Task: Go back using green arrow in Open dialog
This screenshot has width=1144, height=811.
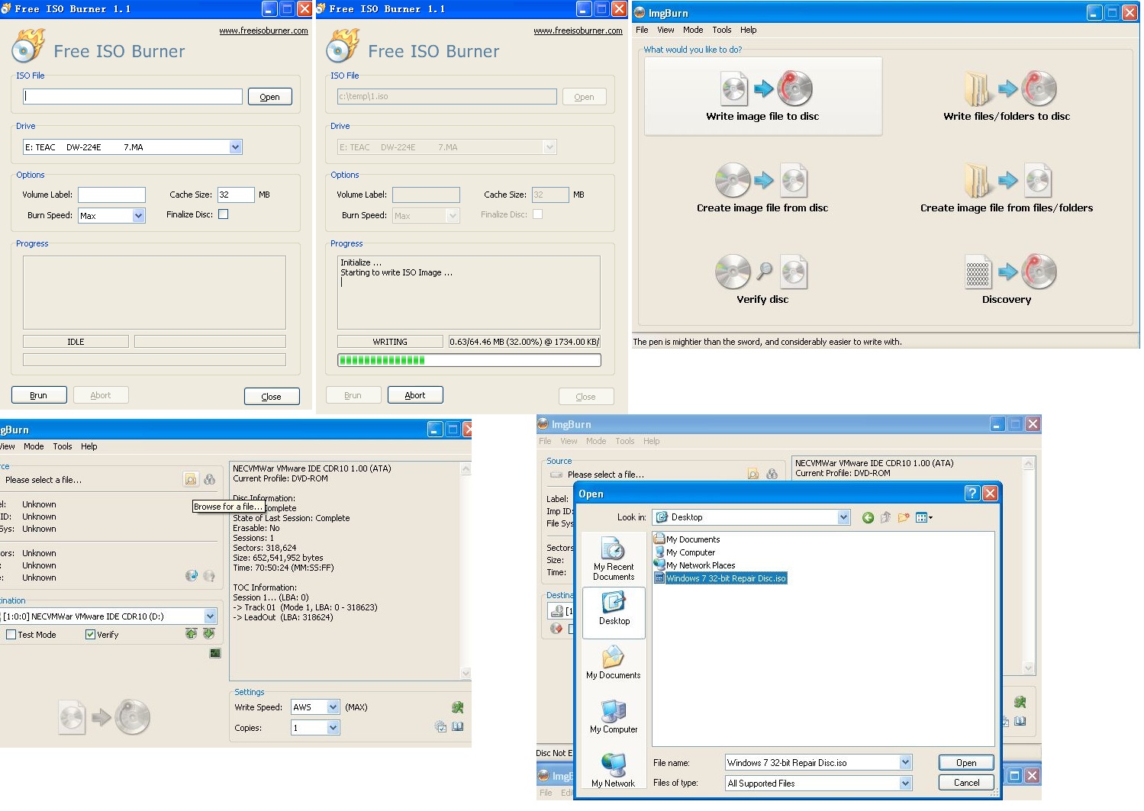Action: (x=868, y=517)
